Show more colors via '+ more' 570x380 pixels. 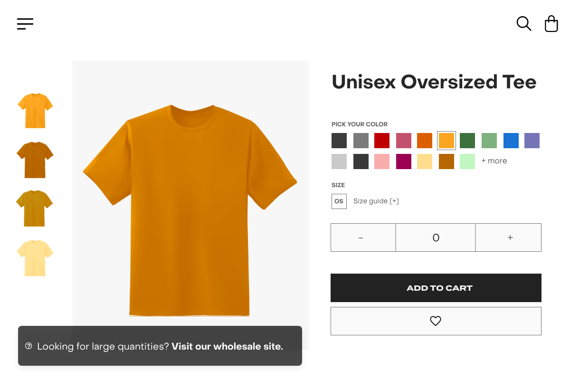(494, 161)
